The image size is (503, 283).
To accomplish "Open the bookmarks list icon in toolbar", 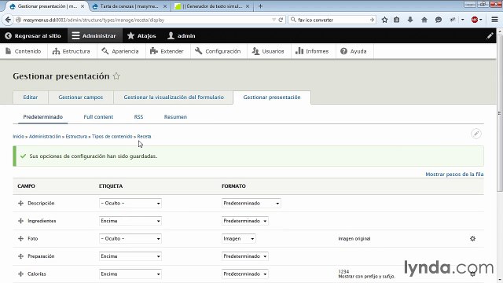I will click(397, 20).
